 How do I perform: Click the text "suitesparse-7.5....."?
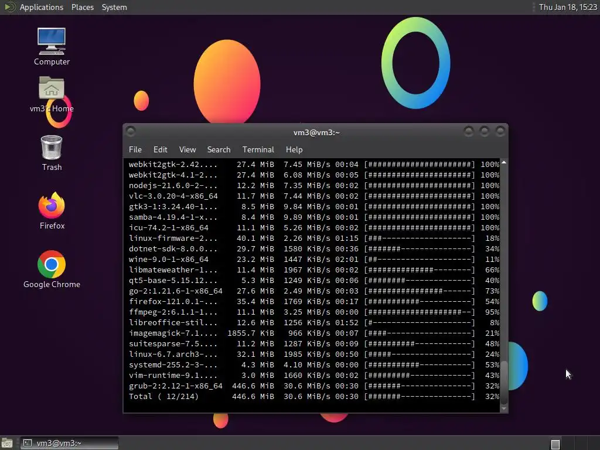pos(173,344)
